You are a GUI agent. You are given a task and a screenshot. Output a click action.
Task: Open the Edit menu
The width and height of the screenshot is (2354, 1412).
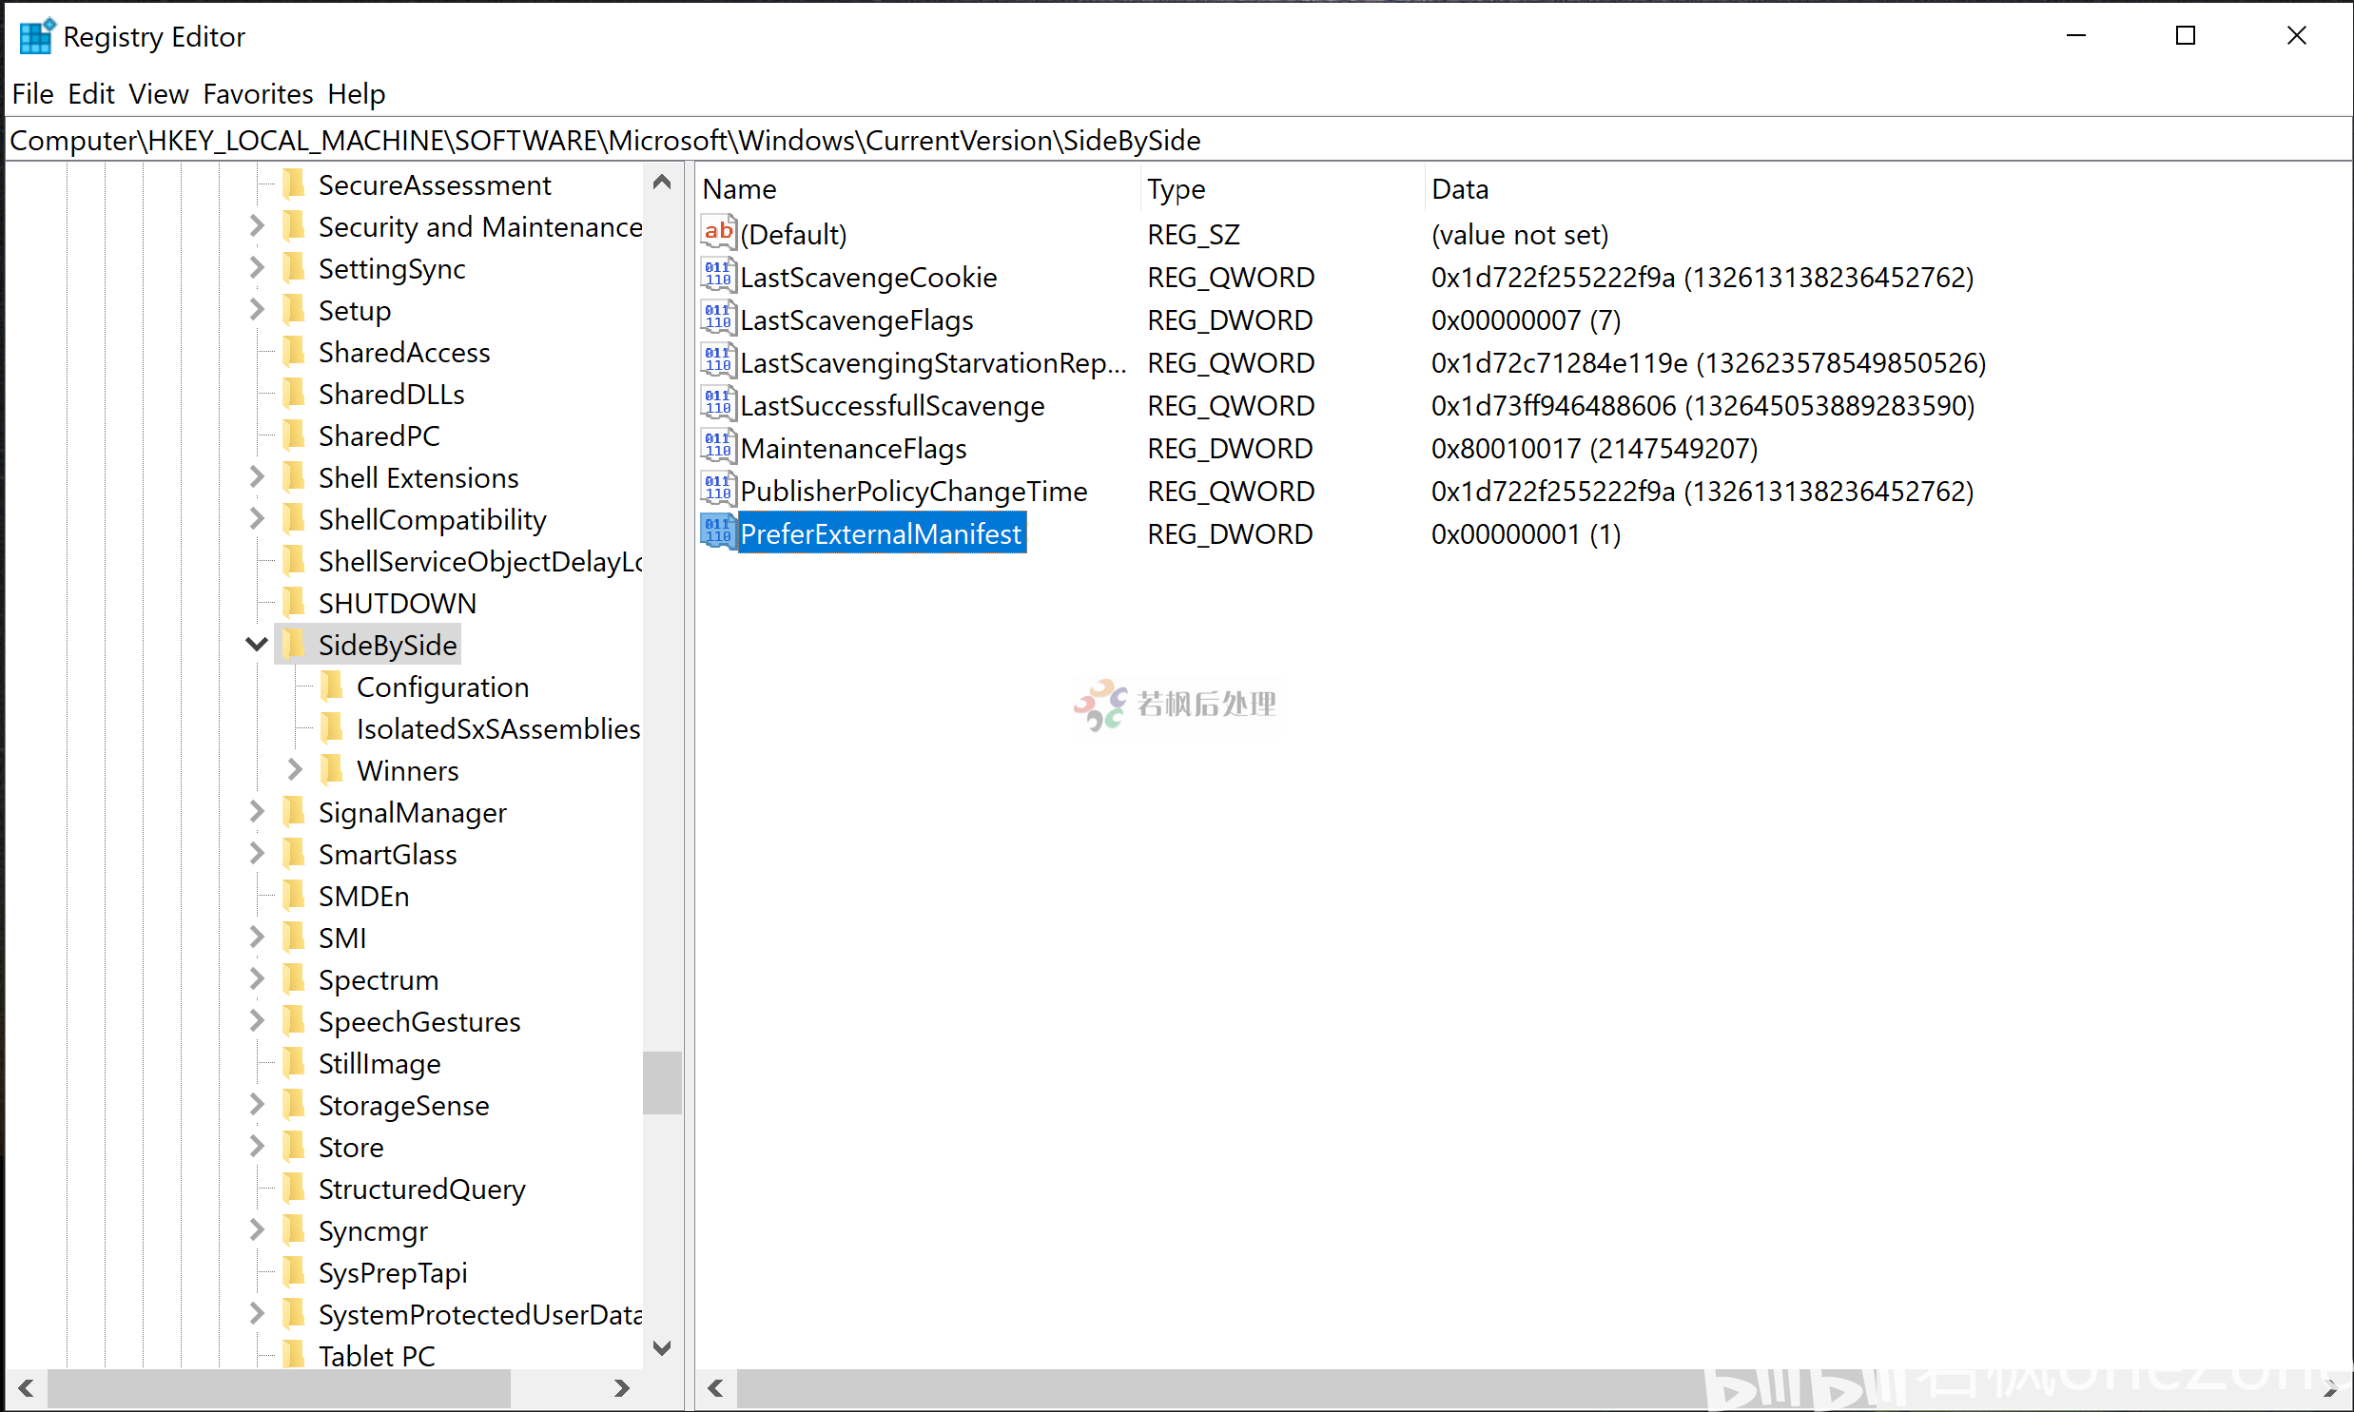coord(90,93)
